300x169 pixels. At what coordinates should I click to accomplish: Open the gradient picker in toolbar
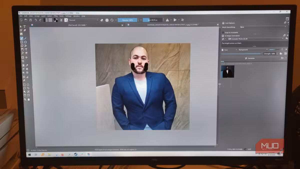tap(45, 20)
